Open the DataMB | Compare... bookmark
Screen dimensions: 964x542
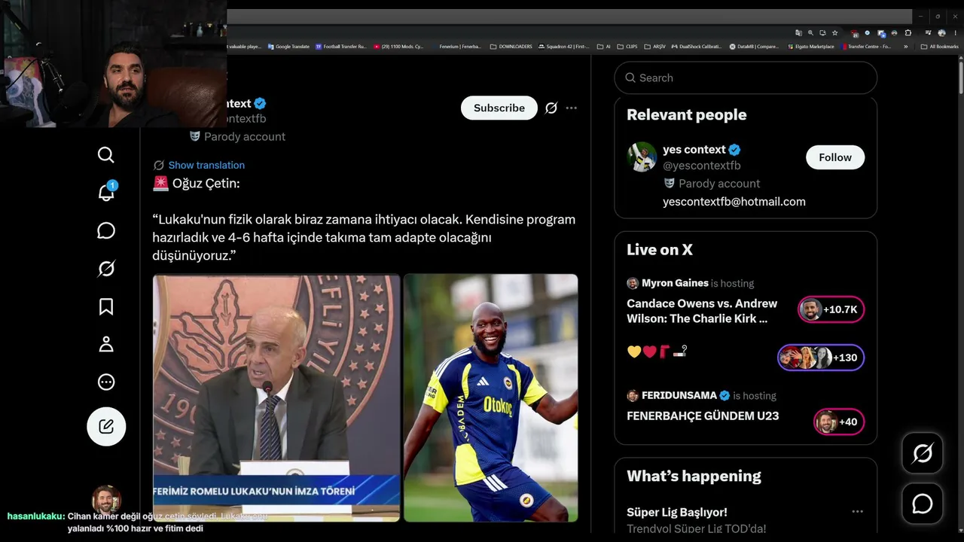755,47
